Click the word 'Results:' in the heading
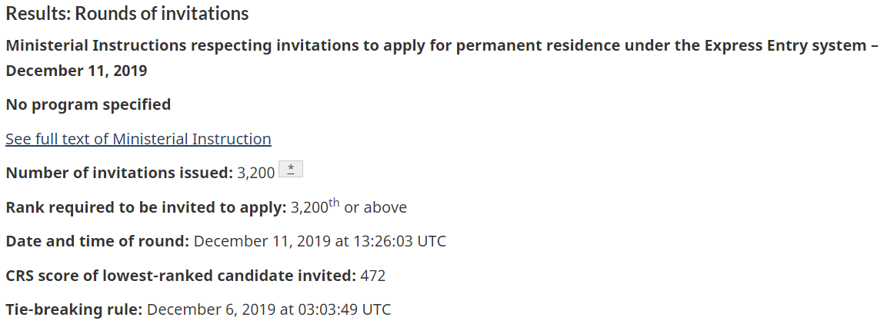The width and height of the screenshot is (884, 324). pos(37,14)
